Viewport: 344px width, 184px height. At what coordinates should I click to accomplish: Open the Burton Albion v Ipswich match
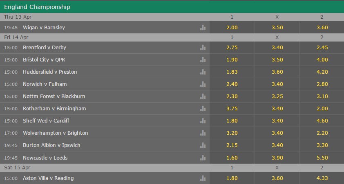pyautogui.click(x=51, y=145)
